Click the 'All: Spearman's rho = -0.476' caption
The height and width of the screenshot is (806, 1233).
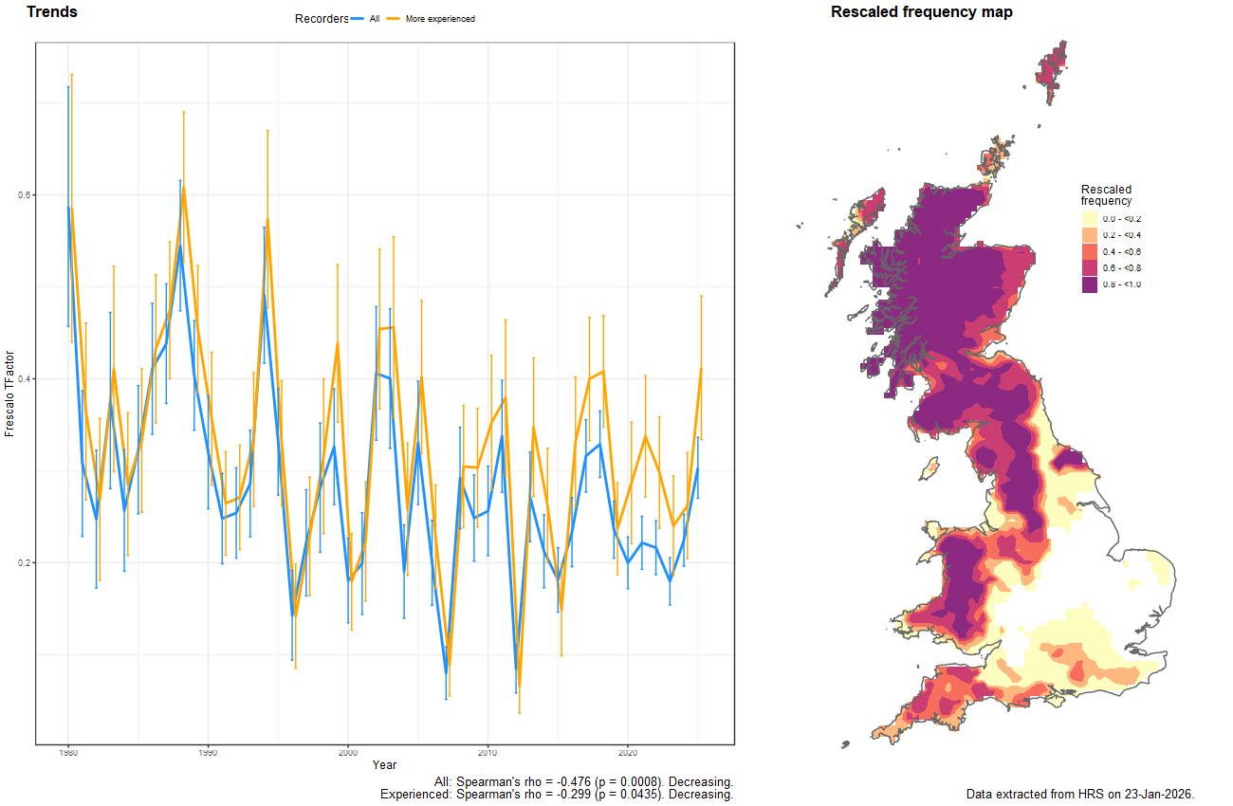(583, 782)
